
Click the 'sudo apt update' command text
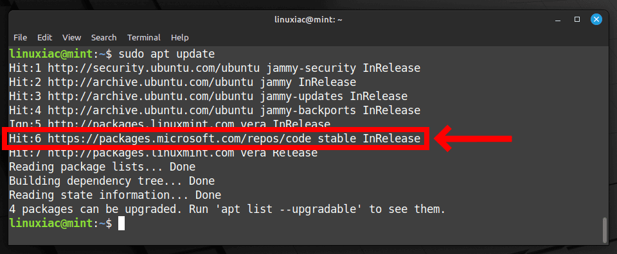[167, 54]
